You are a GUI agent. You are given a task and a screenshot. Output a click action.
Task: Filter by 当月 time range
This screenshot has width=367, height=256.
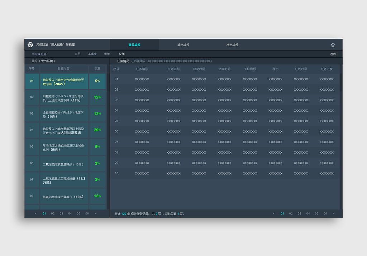click(77, 54)
